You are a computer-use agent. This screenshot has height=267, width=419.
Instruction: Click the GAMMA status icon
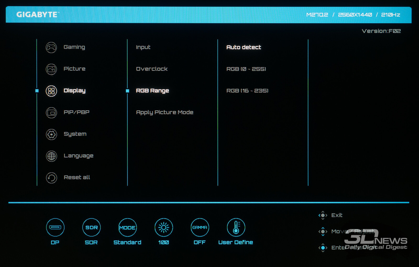[200, 227]
